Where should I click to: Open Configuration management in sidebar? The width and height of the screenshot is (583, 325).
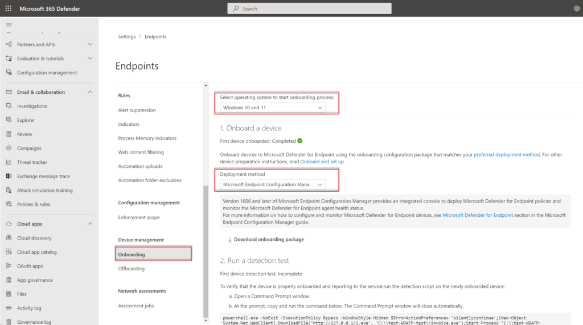click(47, 72)
